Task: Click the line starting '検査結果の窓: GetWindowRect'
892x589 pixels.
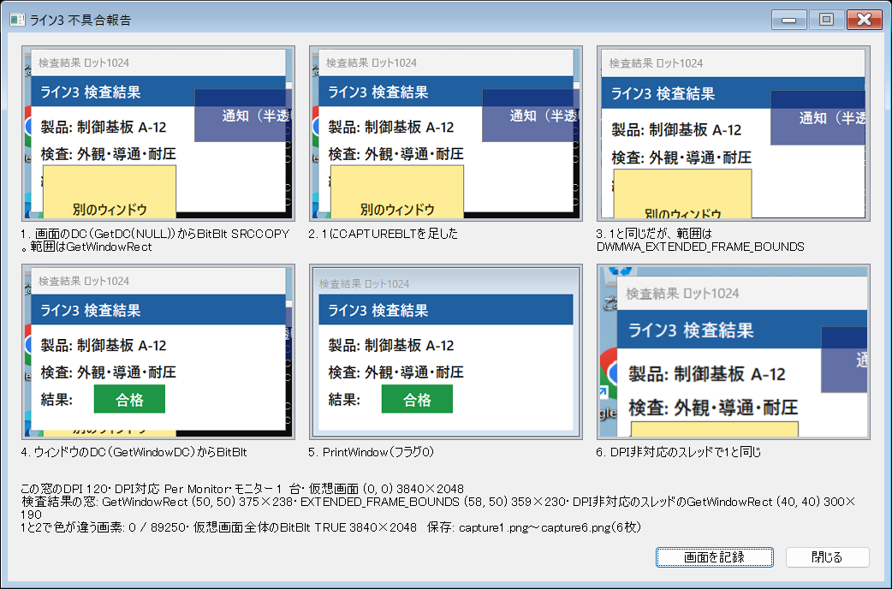Action: point(438,509)
